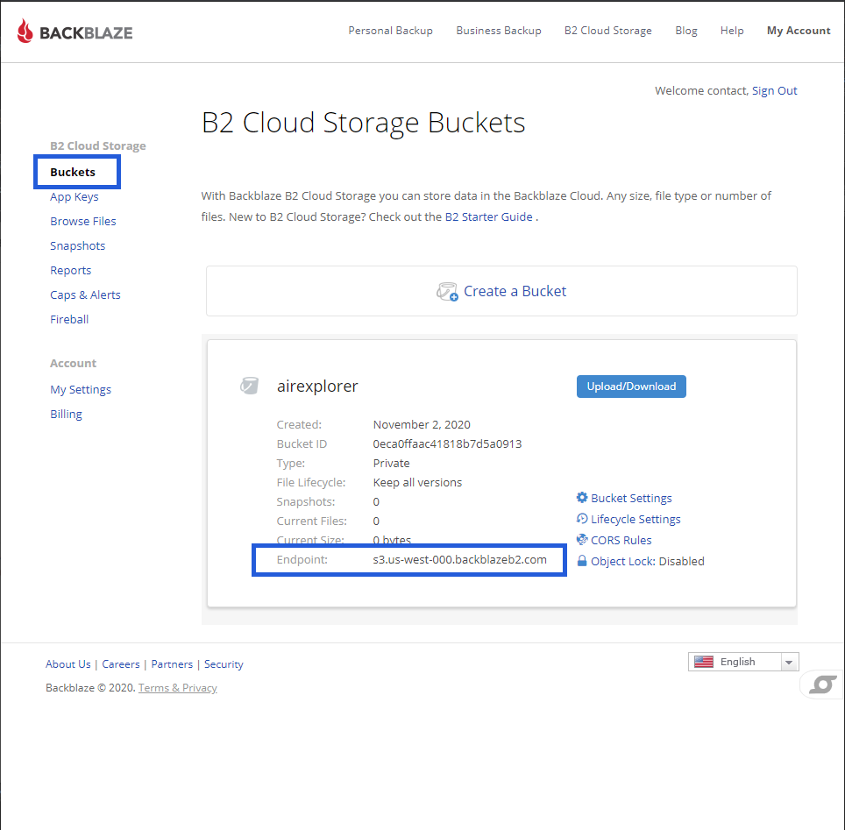This screenshot has height=830, width=845.
Task: Click the endpoint s3.us-west-000.backblazeb2.com
Action: point(459,559)
